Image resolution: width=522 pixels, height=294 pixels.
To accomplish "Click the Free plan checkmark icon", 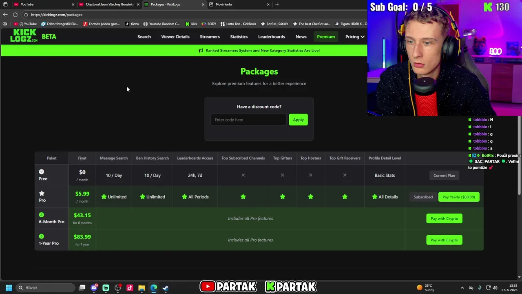I will (41, 172).
